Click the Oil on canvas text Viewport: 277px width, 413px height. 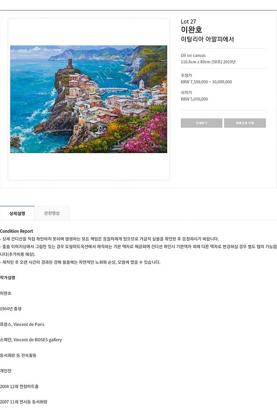193,55
